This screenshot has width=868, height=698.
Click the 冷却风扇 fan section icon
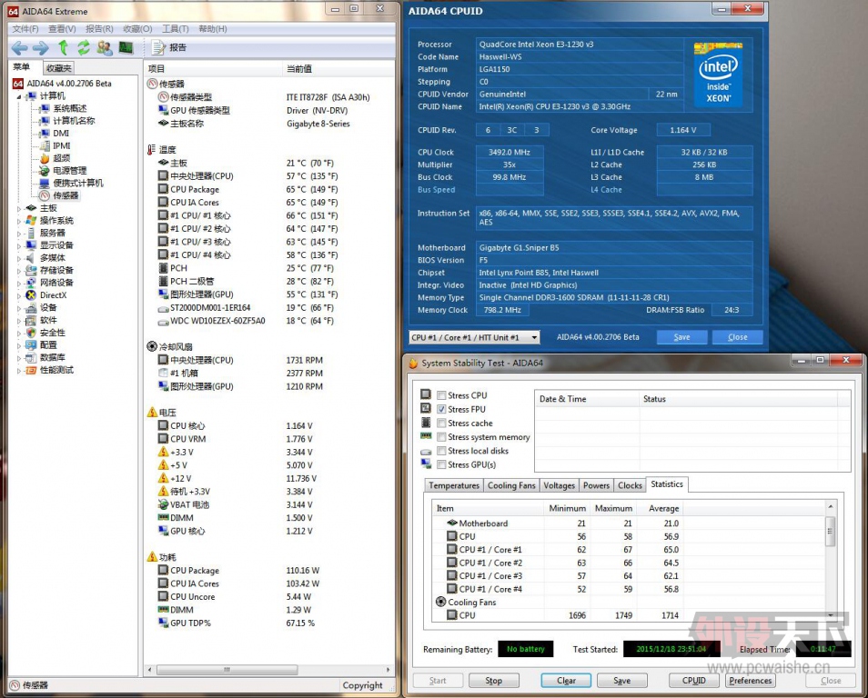pyautogui.click(x=152, y=346)
